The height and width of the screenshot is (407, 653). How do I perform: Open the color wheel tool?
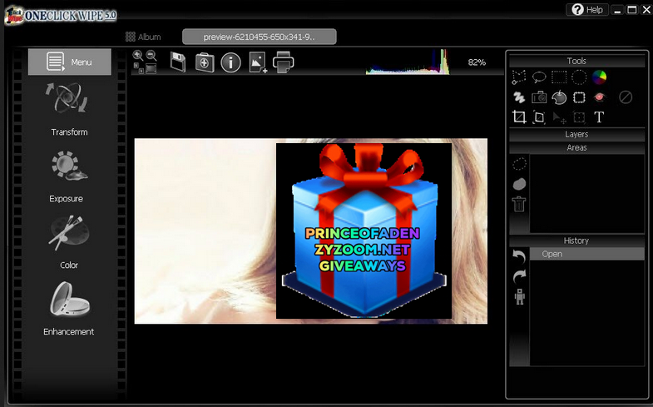(599, 77)
